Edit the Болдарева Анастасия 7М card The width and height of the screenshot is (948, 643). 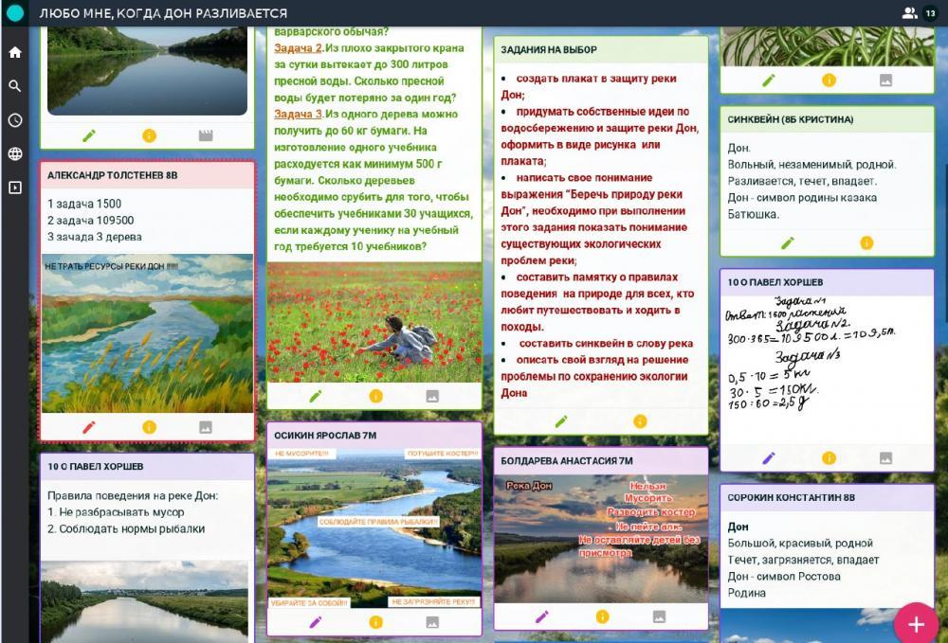point(542,616)
